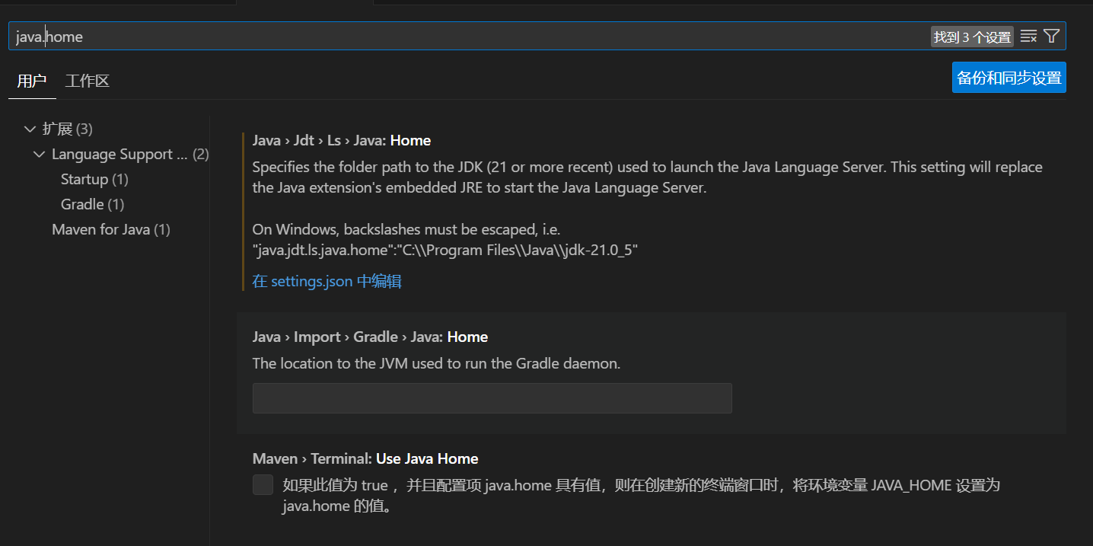Image resolution: width=1093 pixels, height=546 pixels.
Task: Collapse the 扩展 settings section
Action: (30, 129)
